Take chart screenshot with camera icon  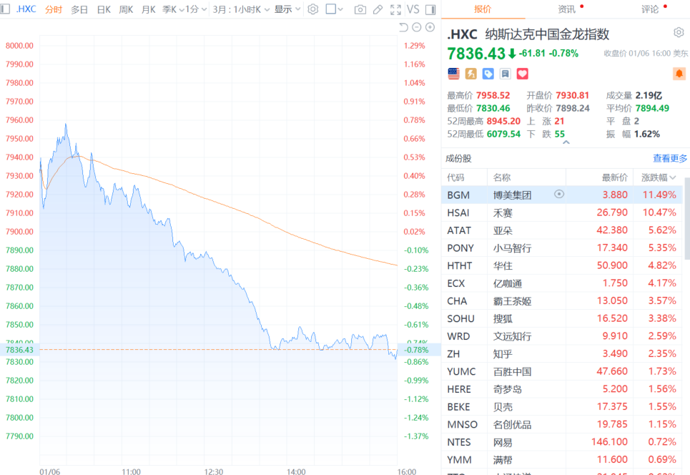click(x=360, y=9)
